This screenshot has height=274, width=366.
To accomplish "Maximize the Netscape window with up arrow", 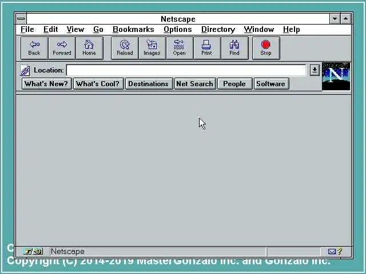I will 346,19.
